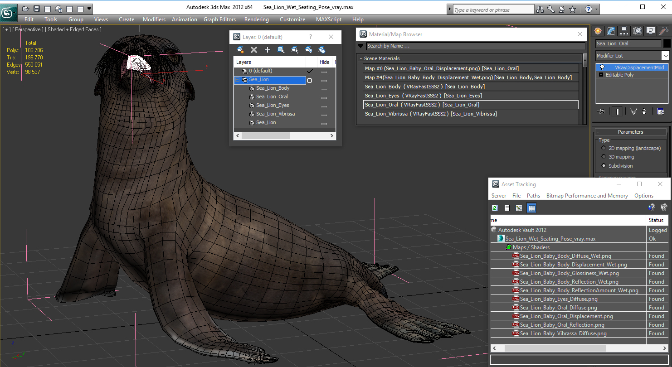The width and height of the screenshot is (672, 367).
Task: Click Delete layer X icon in Layer dialog
Action: coord(254,50)
